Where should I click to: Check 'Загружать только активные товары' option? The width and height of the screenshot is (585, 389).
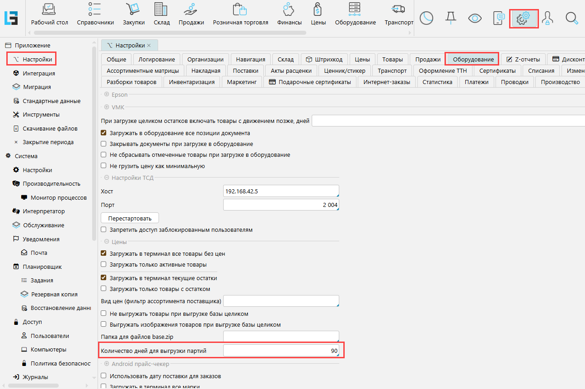point(104,265)
